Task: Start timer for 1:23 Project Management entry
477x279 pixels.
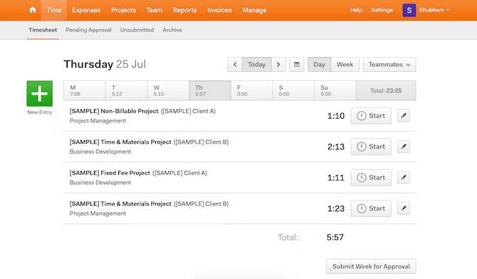Action: [371, 209]
